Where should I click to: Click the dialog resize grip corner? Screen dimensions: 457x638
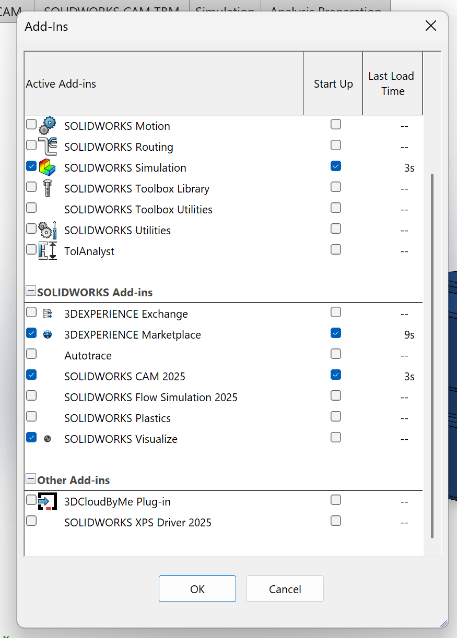(x=443, y=623)
